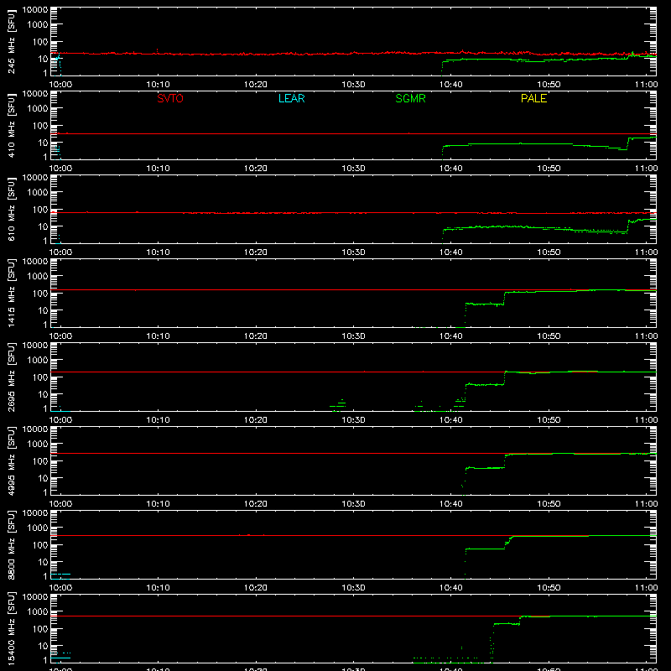
Task: Select the '245 MHz [SFU]' axis title
Action: click(x=11, y=41)
